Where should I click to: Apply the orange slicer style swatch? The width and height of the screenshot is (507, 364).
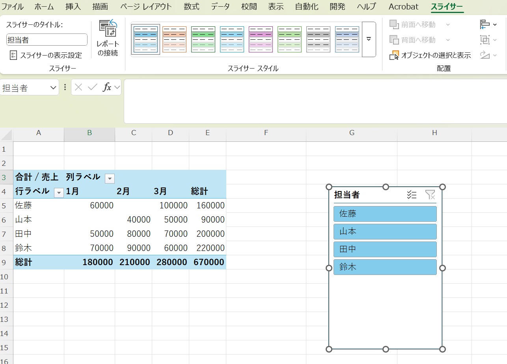(x=174, y=39)
